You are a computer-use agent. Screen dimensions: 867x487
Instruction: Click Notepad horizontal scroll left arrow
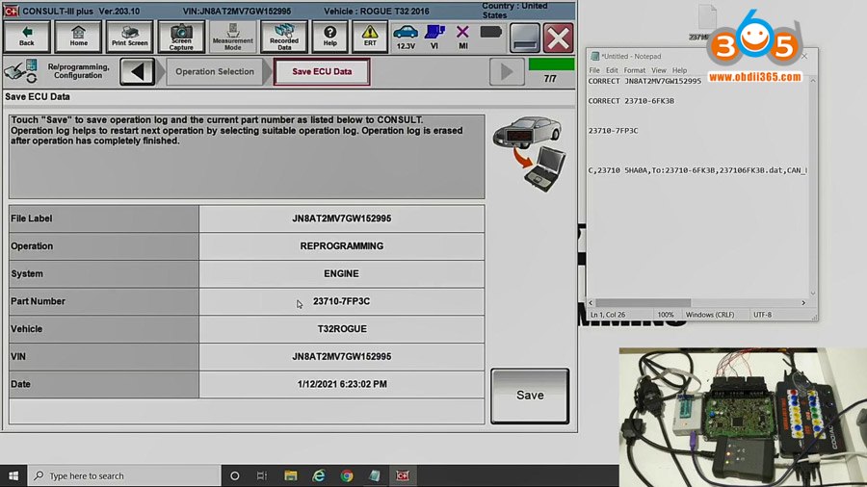point(591,302)
